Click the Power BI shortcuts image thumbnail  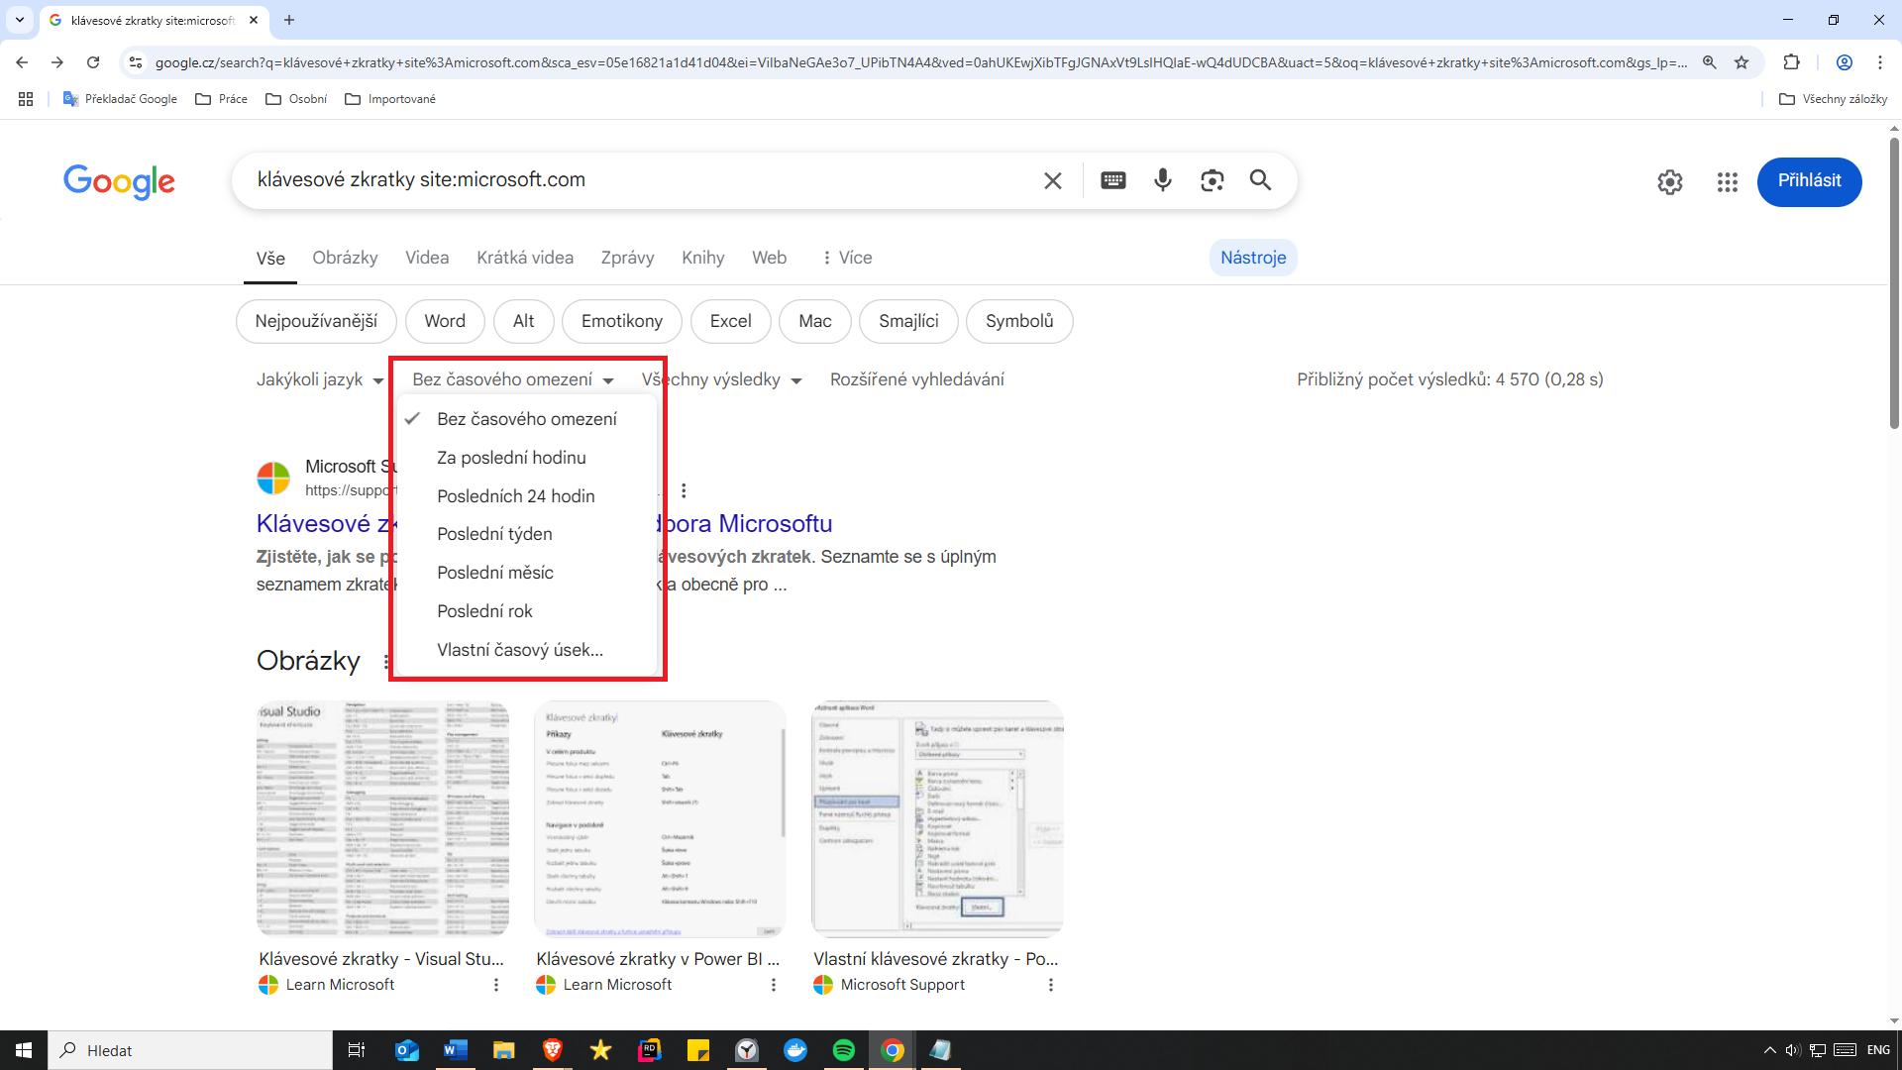[x=659, y=818]
